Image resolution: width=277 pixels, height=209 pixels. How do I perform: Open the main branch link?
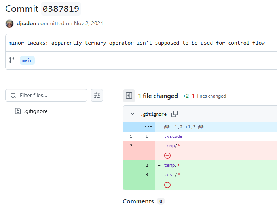click(27, 60)
